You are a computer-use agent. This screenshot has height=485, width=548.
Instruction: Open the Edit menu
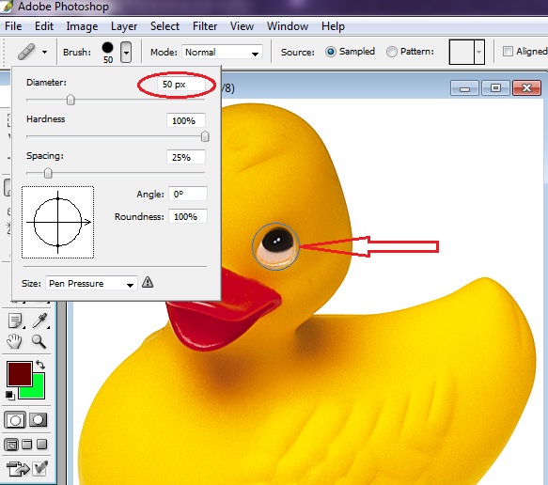click(x=44, y=26)
